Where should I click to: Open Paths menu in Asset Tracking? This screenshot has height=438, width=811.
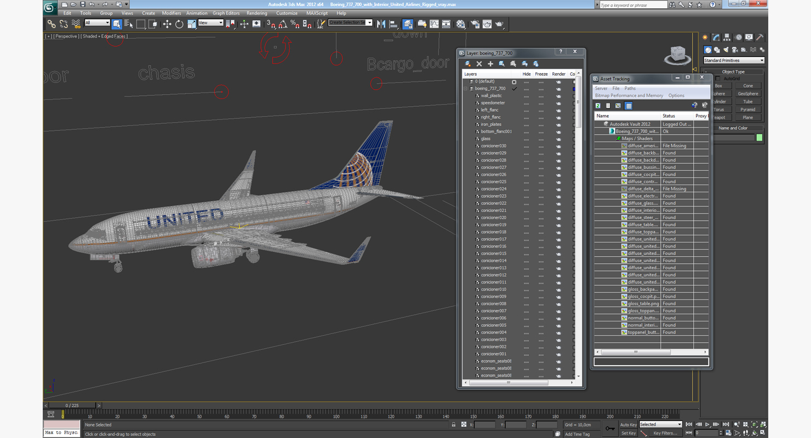pyautogui.click(x=630, y=88)
